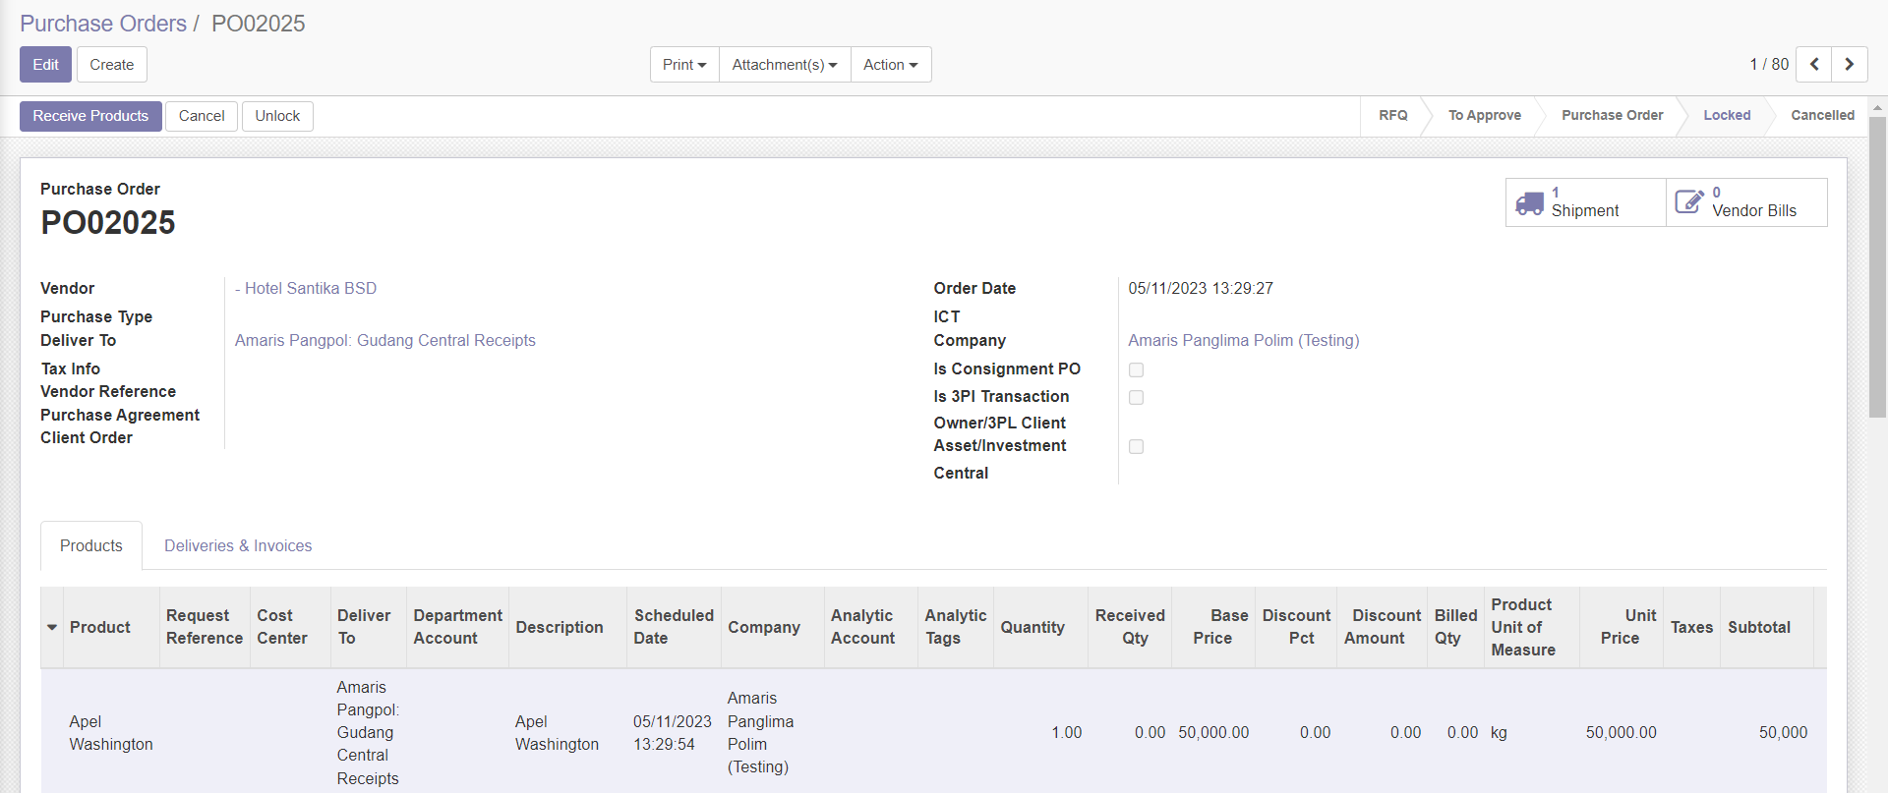This screenshot has width=1888, height=793.
Task: Sort by the Scheduled Date column header
Action: click(x=674, y=627)
